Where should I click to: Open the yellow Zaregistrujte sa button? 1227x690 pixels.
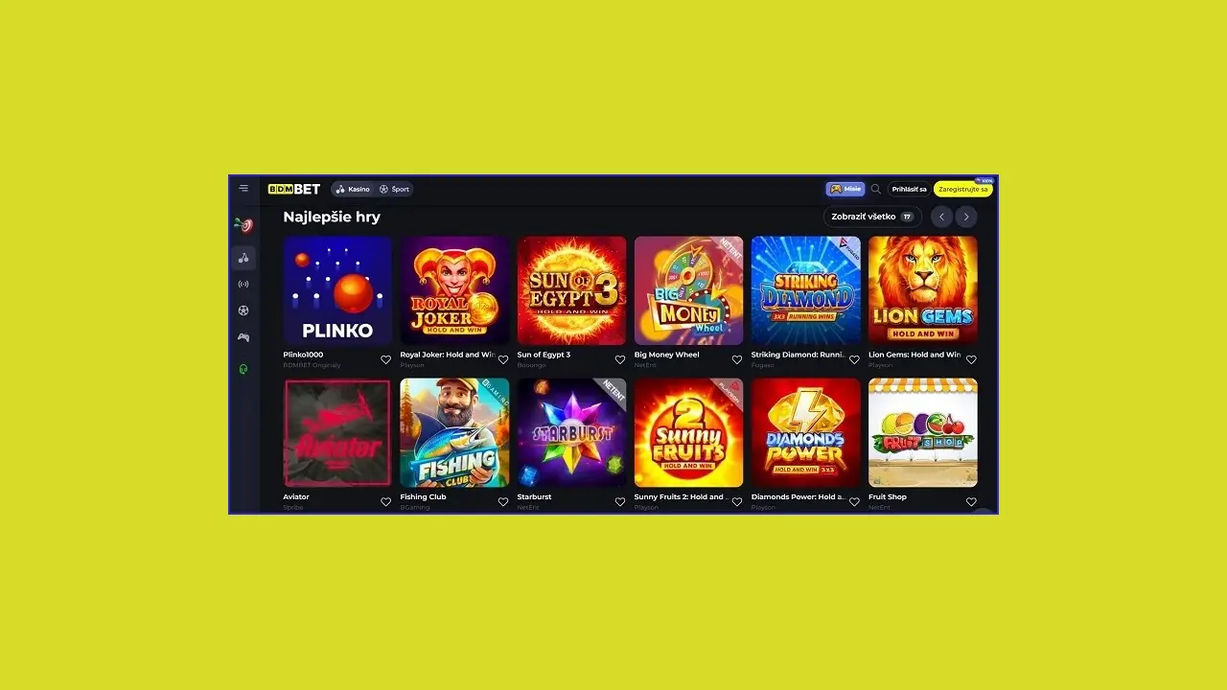point(963,189)
